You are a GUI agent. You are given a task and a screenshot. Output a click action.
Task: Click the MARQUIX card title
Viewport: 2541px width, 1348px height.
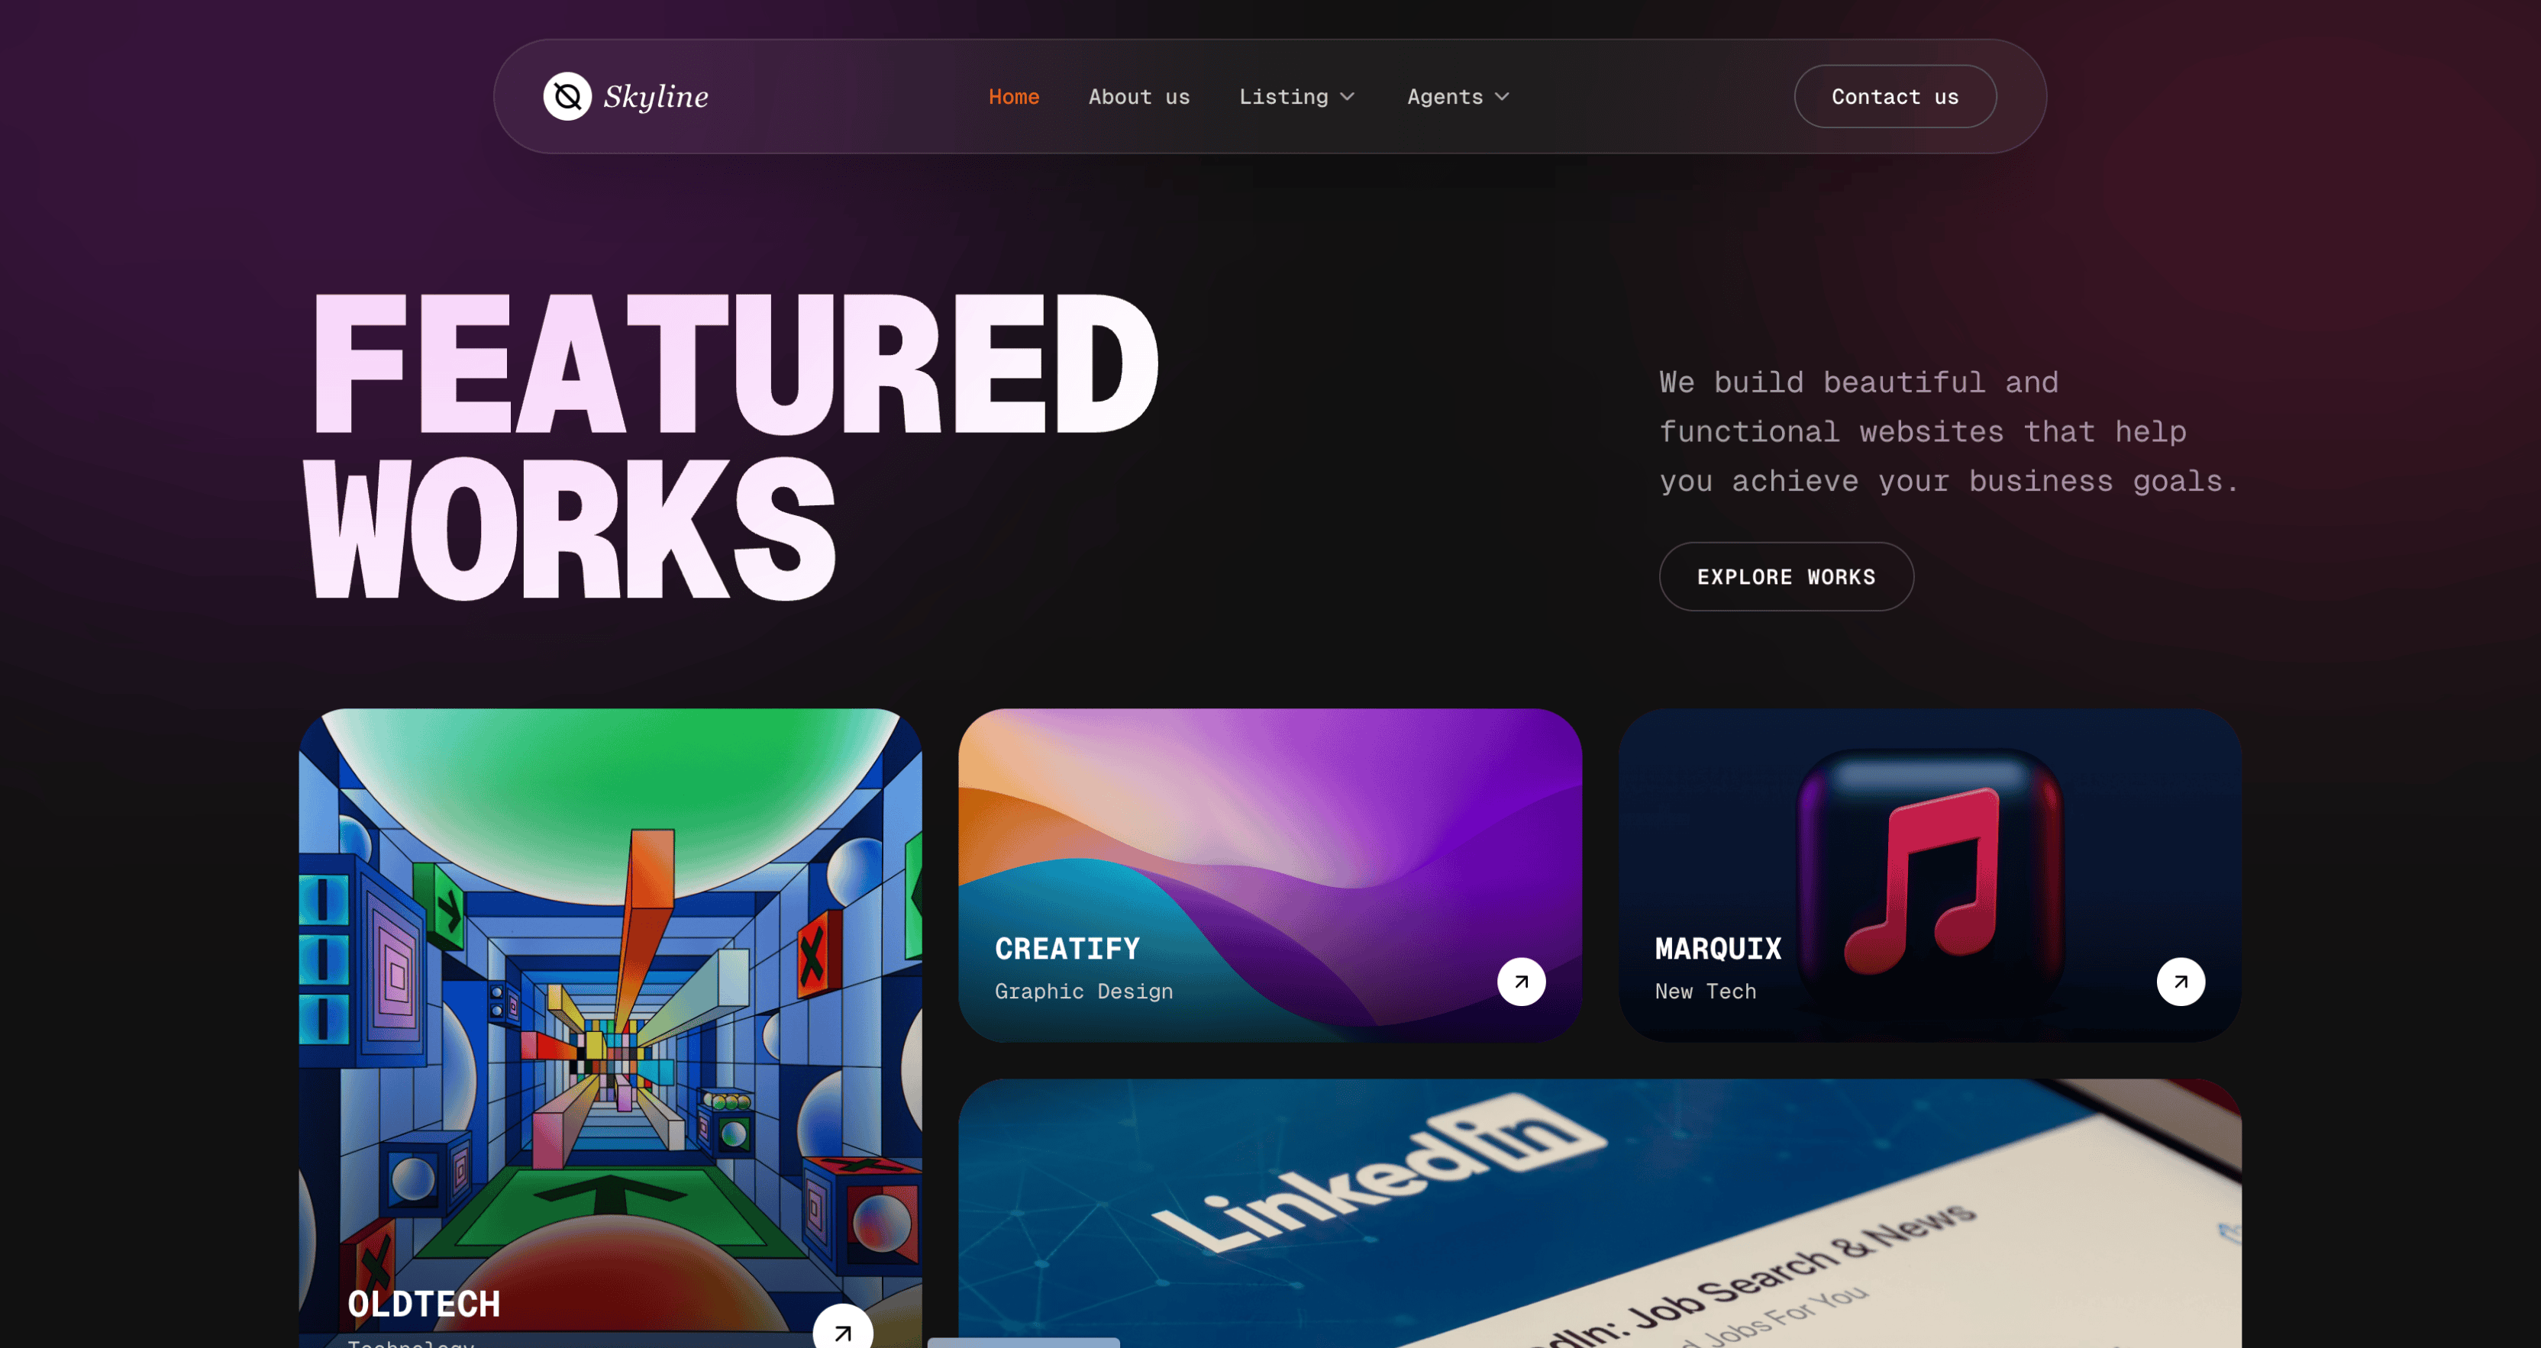(1717, 949)
